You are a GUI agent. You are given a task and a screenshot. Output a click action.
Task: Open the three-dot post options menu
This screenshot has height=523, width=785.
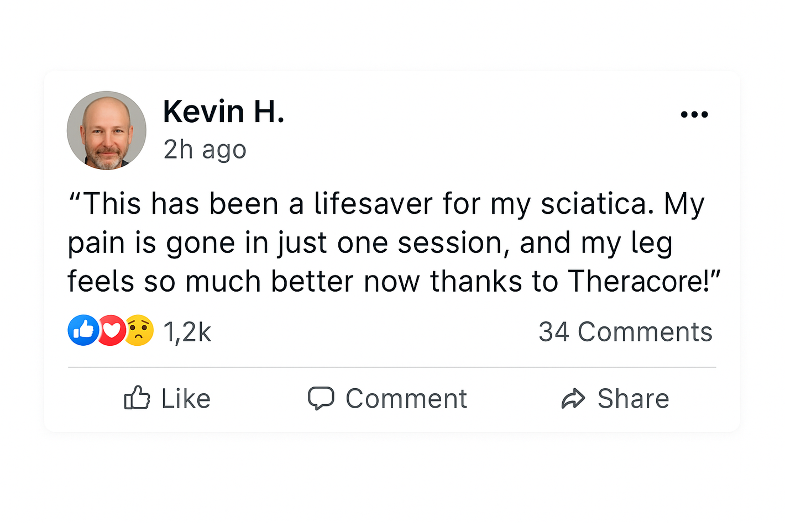694,114
